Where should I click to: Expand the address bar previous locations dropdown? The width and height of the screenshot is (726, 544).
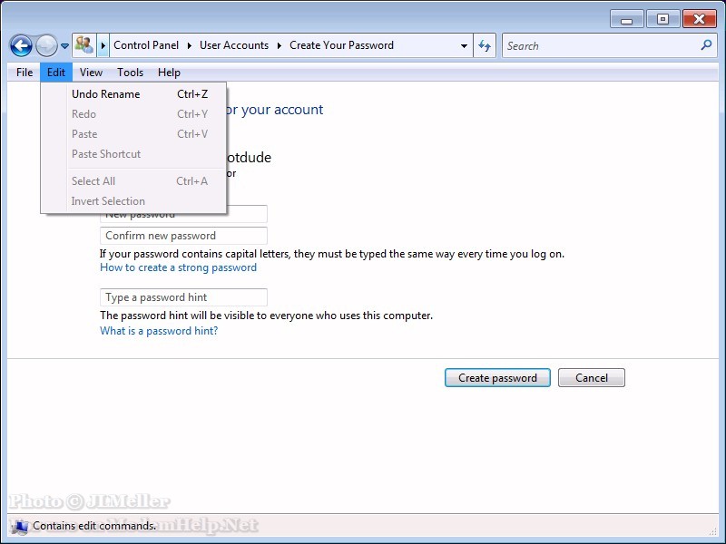click(464, 46)
